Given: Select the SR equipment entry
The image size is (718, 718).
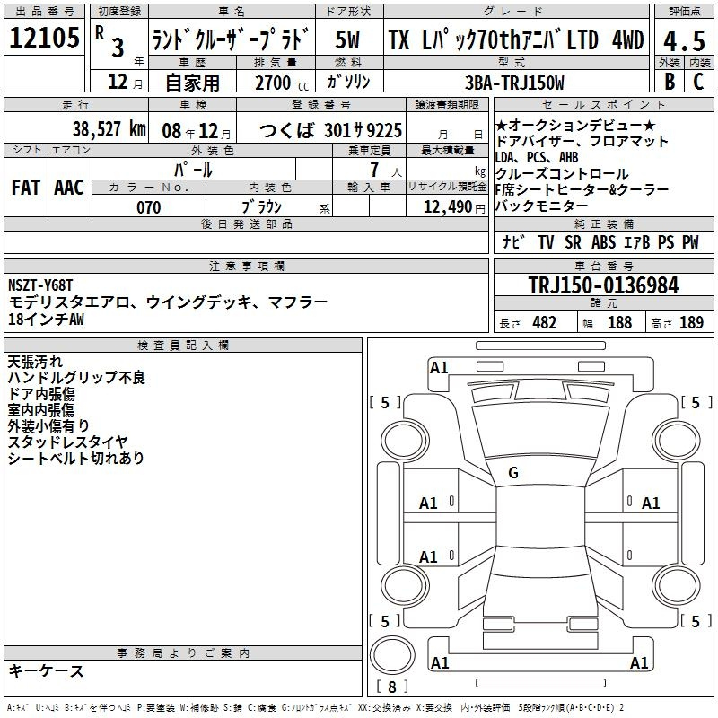Looking at the screenshot, I should pos(573,241).
